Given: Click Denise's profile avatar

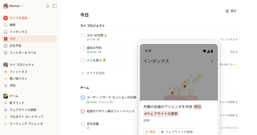Looking at the screenshot, I should point(5,6).
